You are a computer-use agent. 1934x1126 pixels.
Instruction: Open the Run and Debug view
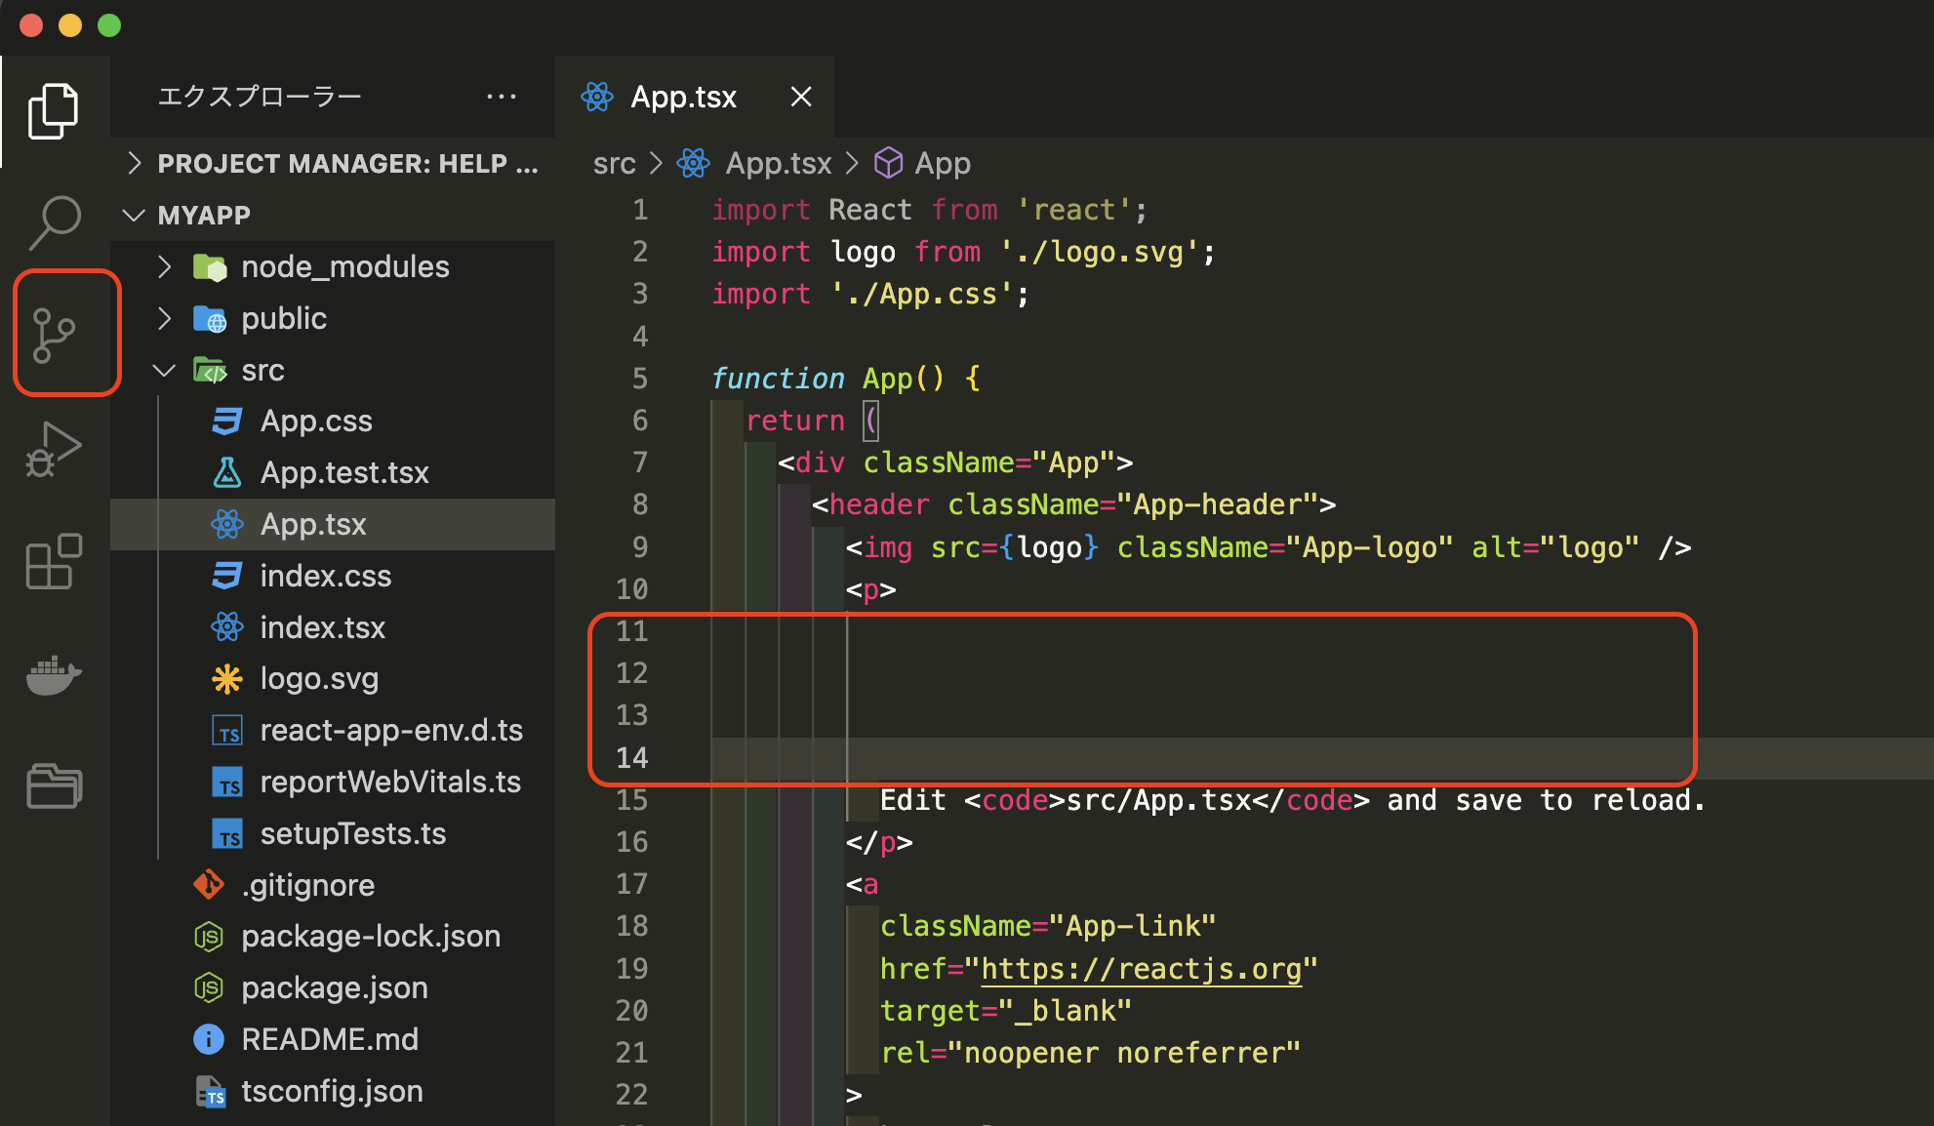tap(54, 449)
